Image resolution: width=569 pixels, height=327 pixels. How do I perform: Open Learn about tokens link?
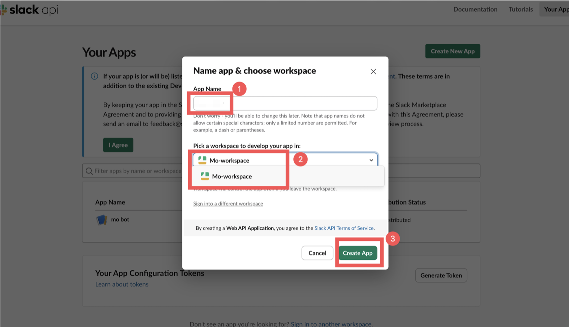(x=122, y=284)
